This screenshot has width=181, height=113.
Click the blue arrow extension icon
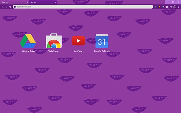[x=156, y=7]
